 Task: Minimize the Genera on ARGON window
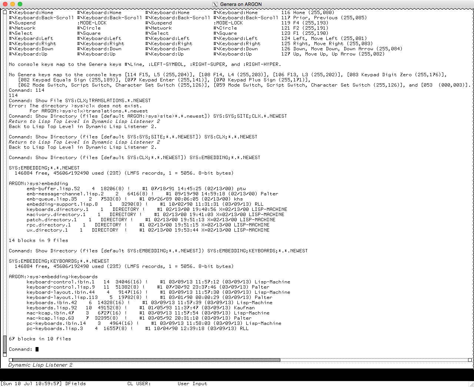pos(13,4)
